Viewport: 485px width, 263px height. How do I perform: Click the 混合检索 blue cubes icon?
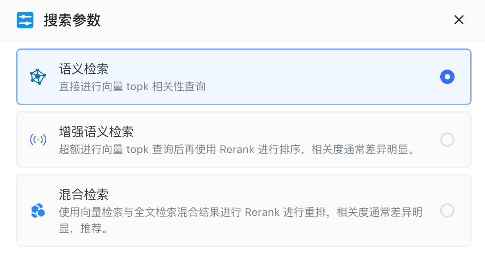(38, 210)
